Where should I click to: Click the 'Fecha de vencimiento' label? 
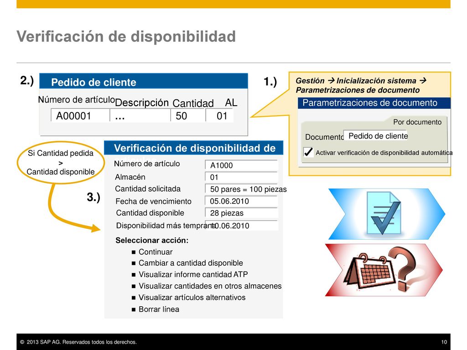pyautogui.click(x=153, y=201)
